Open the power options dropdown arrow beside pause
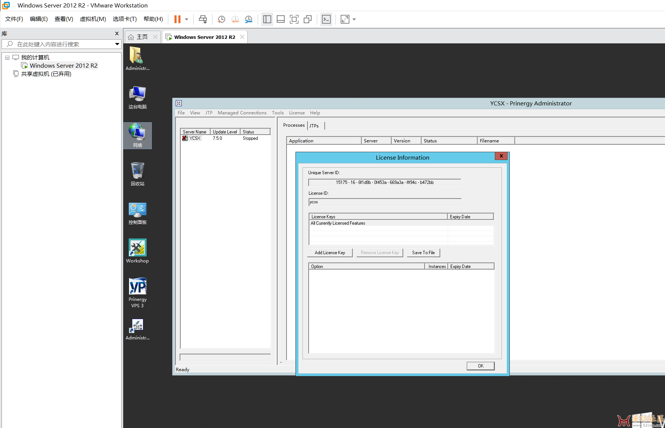Image resolution: width=665 pixels, height=428 pixels. point(187,19)
